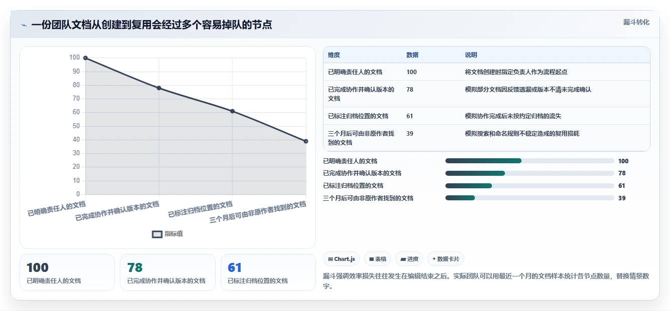Click the chart data point at value 100
Viewport: 670px width, 311px height.
tap(85, 58)
